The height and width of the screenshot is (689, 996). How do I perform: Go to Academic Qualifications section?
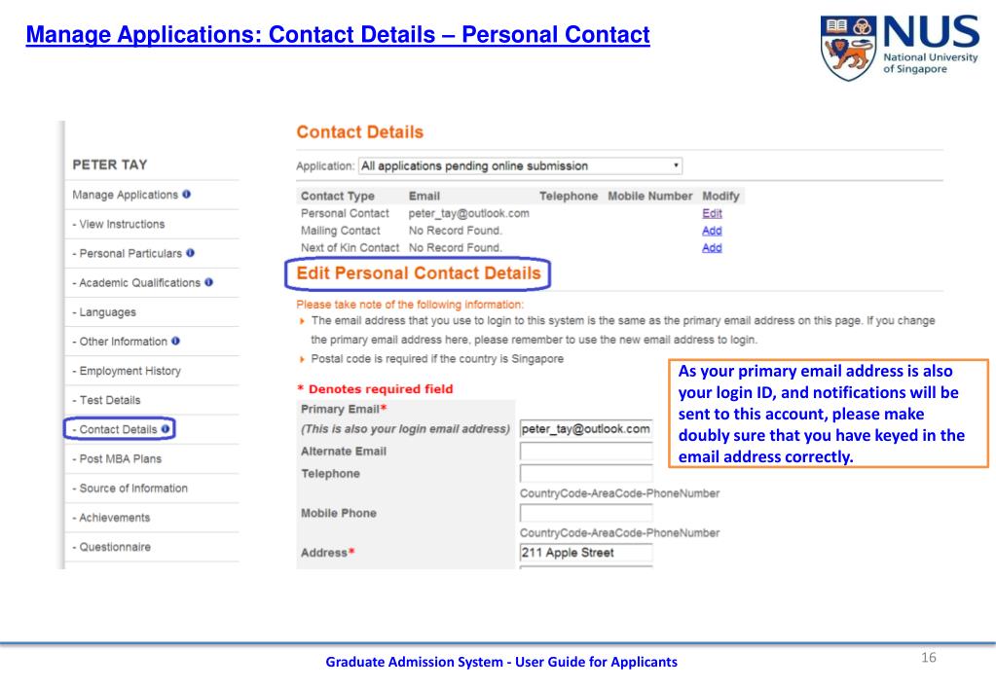[136, 282]
